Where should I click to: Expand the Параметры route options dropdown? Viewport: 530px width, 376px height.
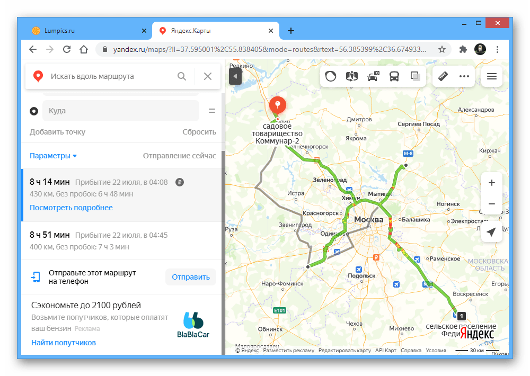tap(54, 156)
